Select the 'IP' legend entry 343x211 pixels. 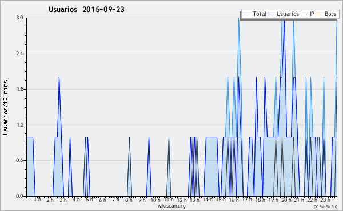coord(312,14)
